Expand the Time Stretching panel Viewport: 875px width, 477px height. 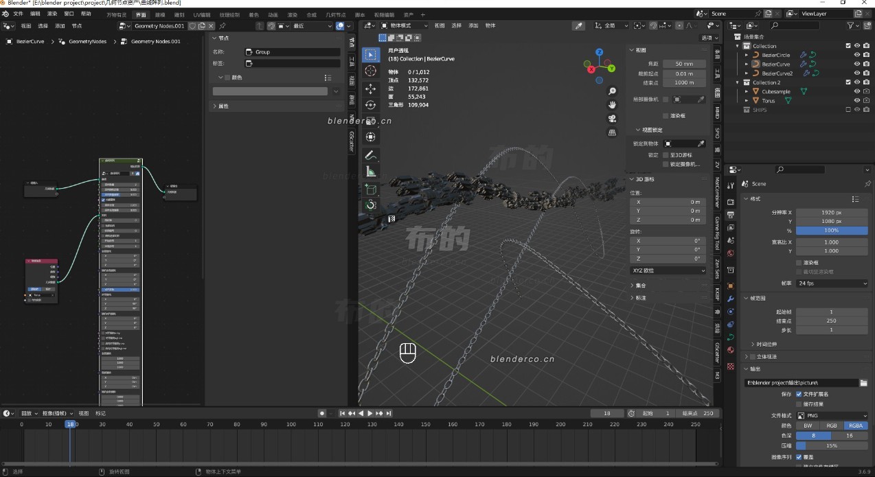pos(766,344)
